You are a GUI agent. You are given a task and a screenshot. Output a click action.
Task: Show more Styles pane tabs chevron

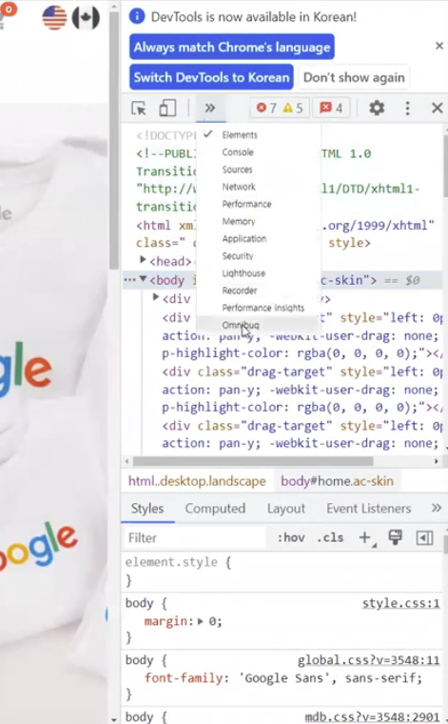[x=436, y=509]
